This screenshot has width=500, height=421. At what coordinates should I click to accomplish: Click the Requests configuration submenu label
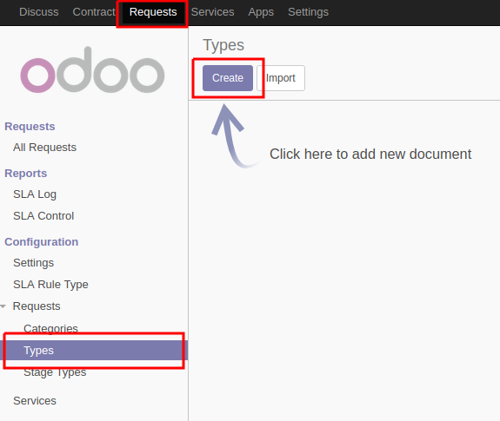pos(37,306)
